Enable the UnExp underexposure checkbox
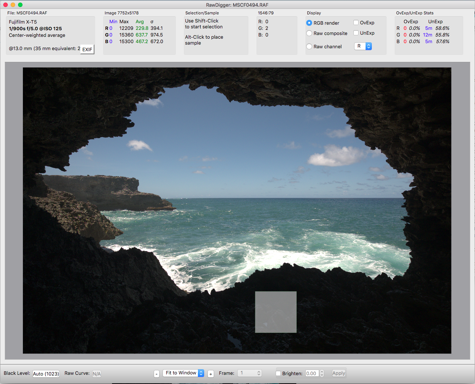This screenshot has height=384, width=475. click(356, 33)
